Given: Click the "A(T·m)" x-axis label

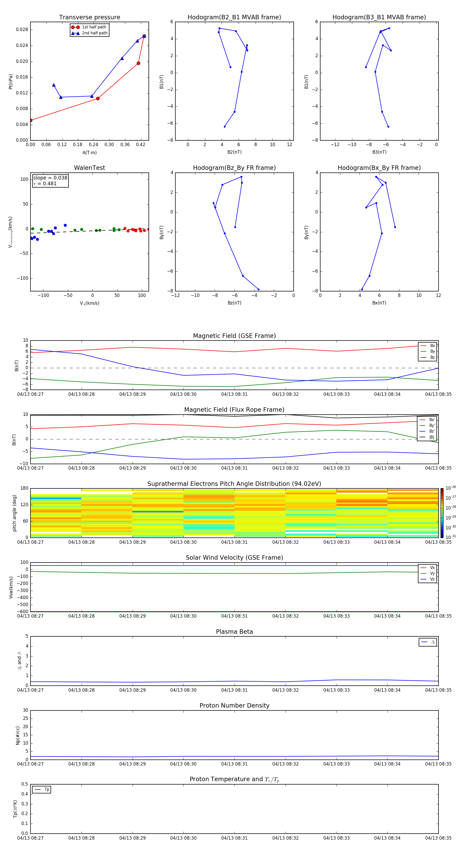Looking at the screenshot, I should (89, 153).
